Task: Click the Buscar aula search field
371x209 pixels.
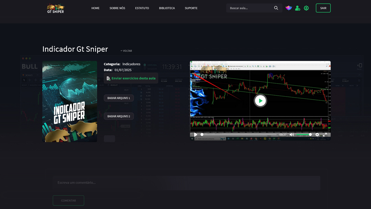Action: 250,8
